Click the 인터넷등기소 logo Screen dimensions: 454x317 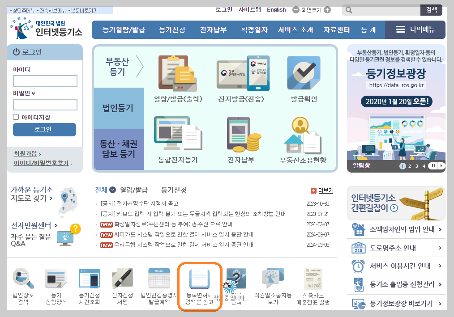pyautogui.click(x=46, y=28)
